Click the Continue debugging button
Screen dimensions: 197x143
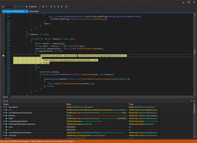click(x=31, y=6)
